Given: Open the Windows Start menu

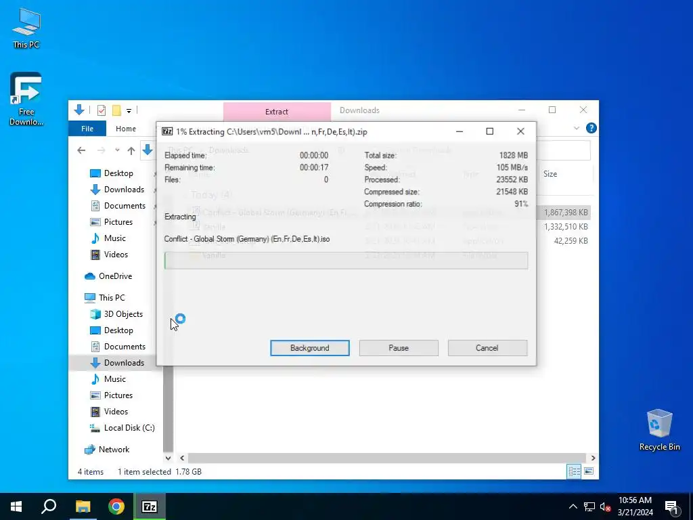Looking at the screenshot, I should [x=16, y=506].
